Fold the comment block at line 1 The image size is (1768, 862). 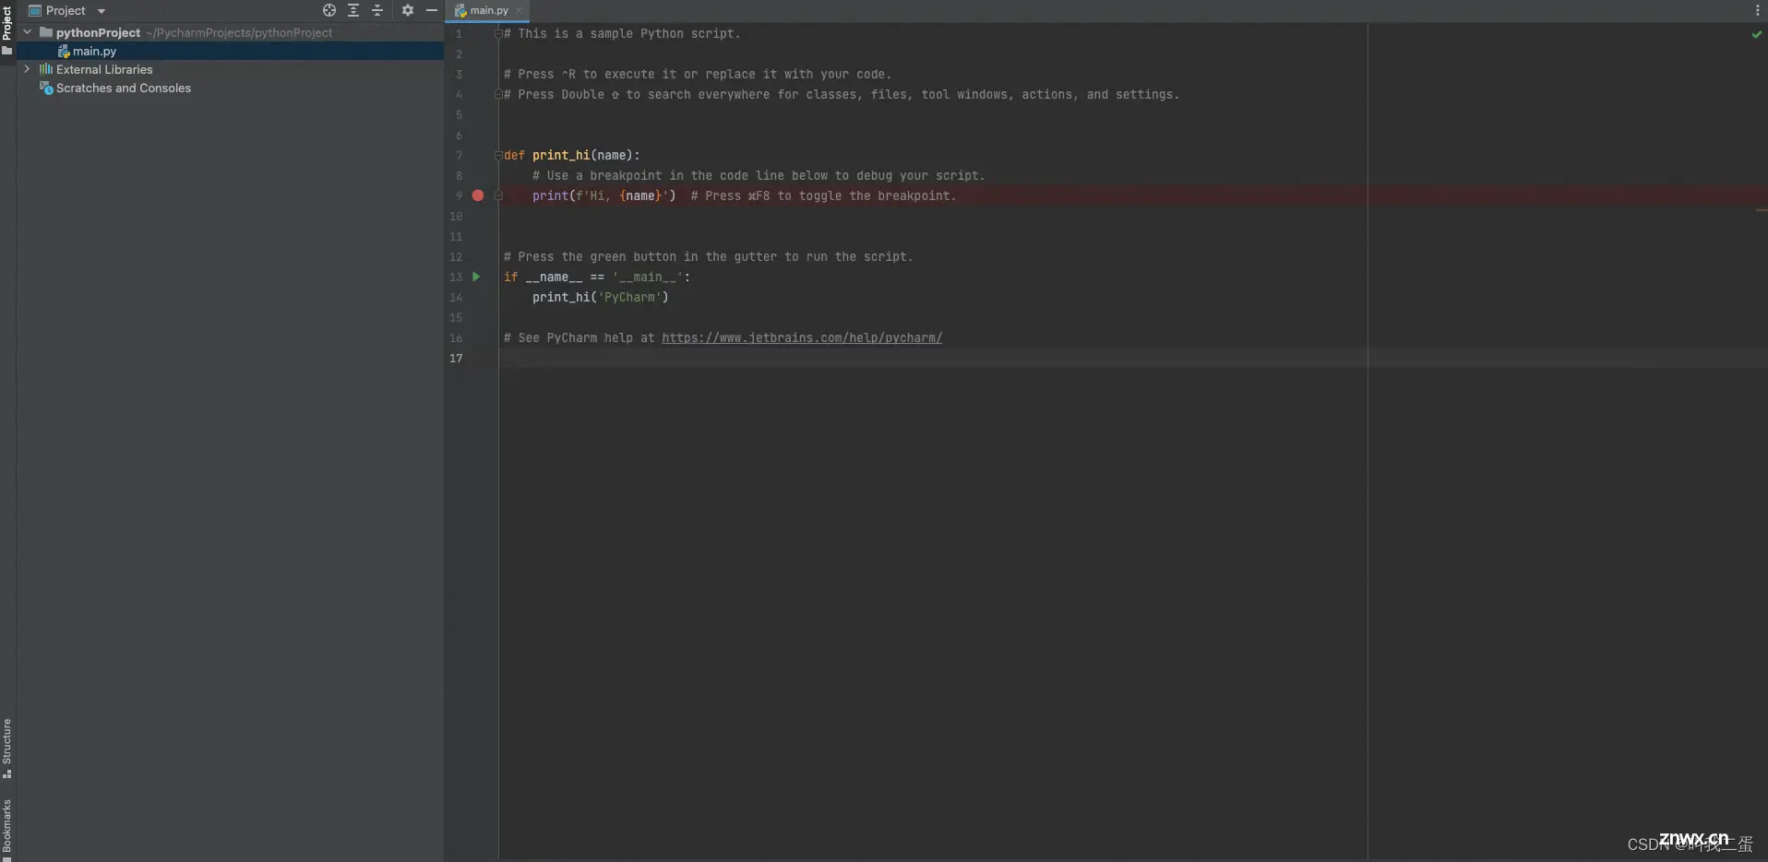(498, 33)
